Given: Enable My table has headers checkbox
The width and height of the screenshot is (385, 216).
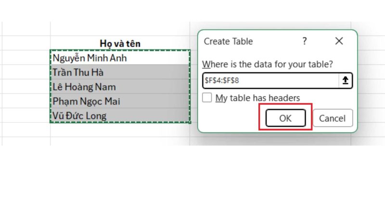Looking at the screenshot, I should pyautogui.click(x=207, y=97).
